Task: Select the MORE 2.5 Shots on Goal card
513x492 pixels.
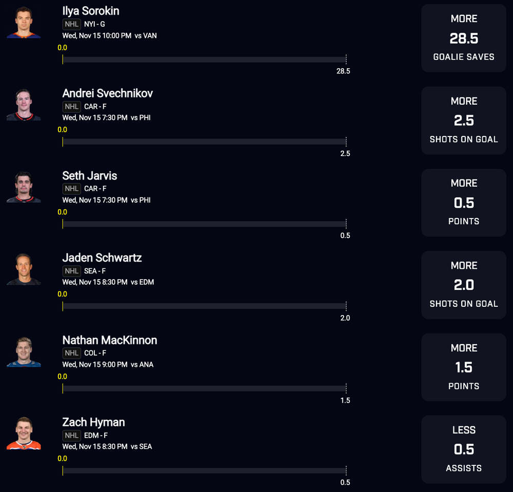Action: [x=464, y=121]
